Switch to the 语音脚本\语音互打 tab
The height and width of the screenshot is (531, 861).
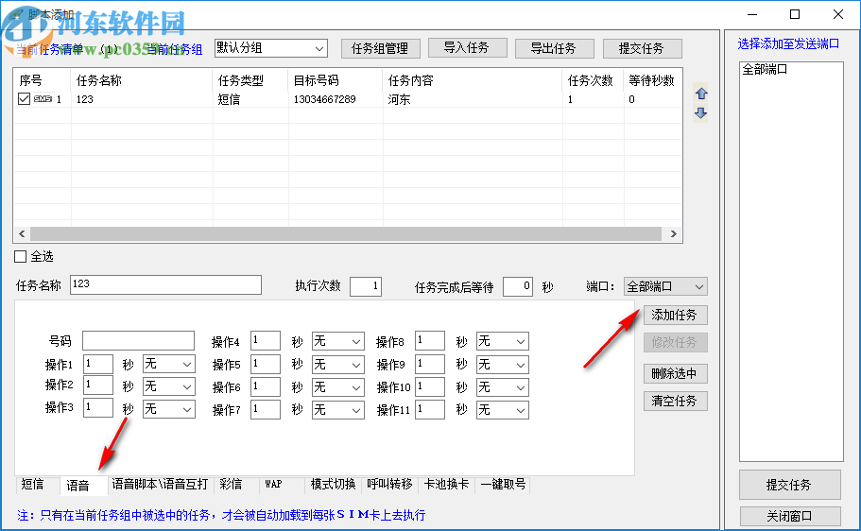(x=160, y=485)
